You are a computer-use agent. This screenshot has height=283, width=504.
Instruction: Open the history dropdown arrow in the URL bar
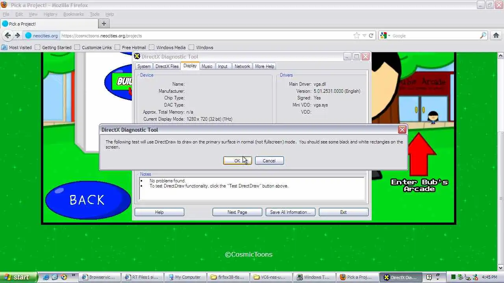[364, 35]
